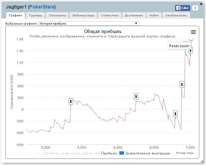Click the Номер игры axis label
The height and width of the screenshot is (165, 206).
185,153
